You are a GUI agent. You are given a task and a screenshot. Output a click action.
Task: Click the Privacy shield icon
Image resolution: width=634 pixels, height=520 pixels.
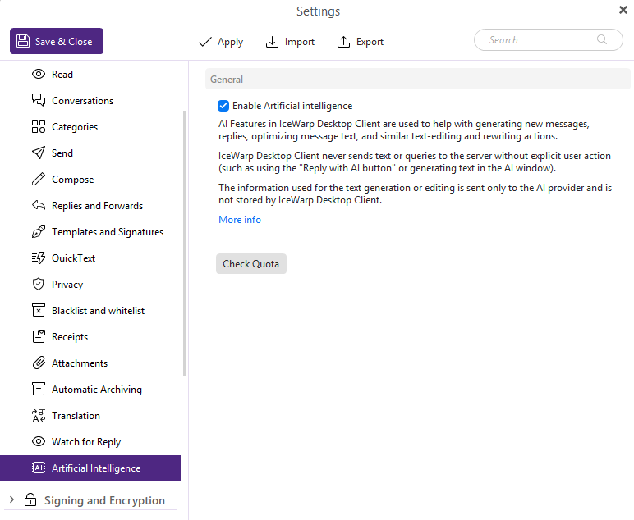[x=38, y=285]
